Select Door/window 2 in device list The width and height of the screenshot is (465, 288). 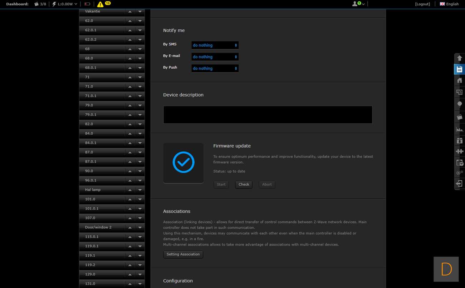[102, 227]
